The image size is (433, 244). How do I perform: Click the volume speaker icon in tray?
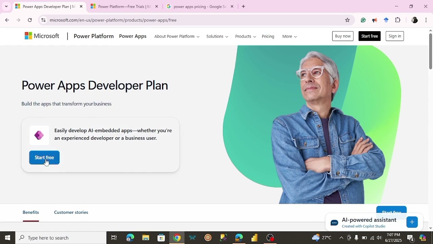[x=379, y=238]
